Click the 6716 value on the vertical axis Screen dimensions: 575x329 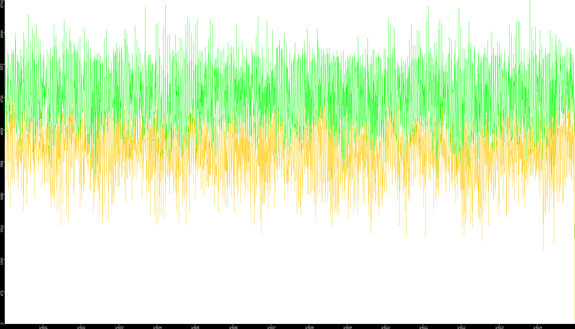(2, 3)
